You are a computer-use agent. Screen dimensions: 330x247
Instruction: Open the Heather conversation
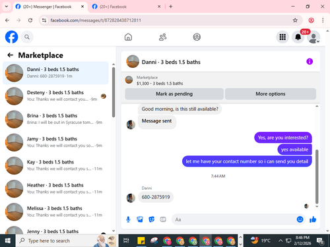(x=55, y=188)
